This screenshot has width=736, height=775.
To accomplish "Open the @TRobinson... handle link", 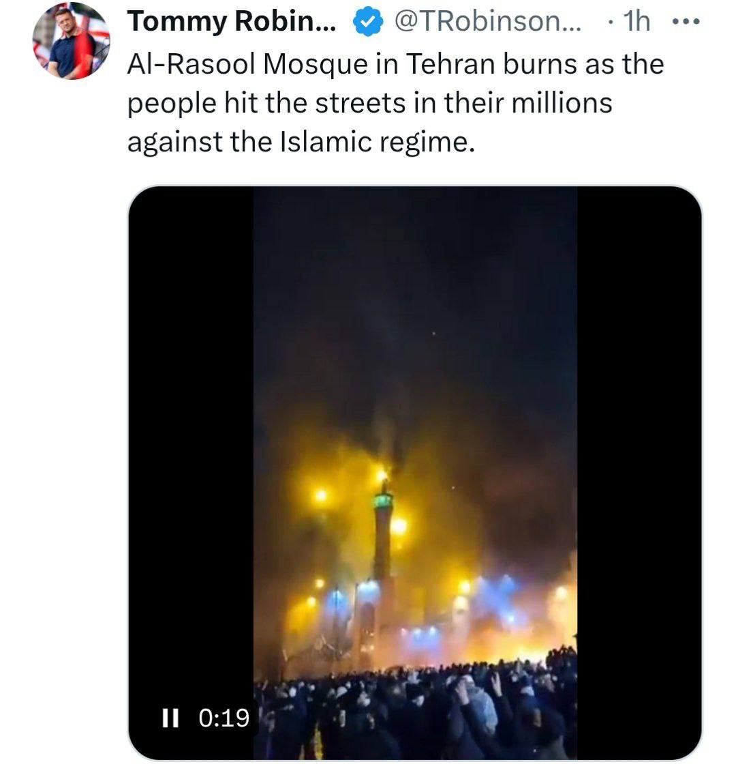I will point(487,22).
